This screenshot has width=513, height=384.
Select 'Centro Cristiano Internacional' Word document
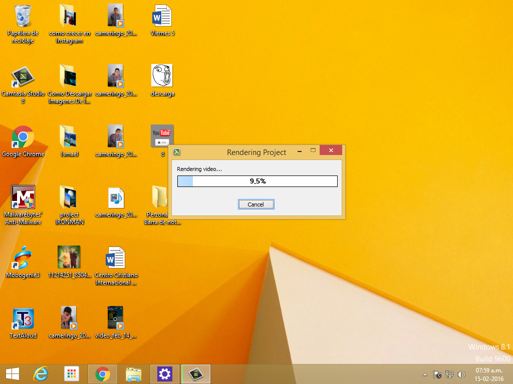(x=116, y=266)
